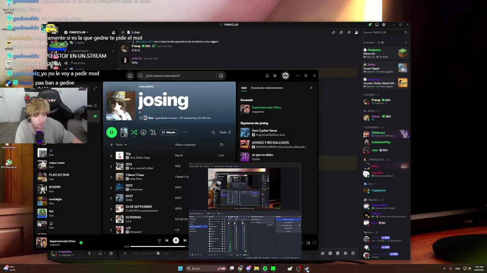Open Discord inbox icon
Image resolution: width=487 pixels, height=273 pixels.
(377, 25)
